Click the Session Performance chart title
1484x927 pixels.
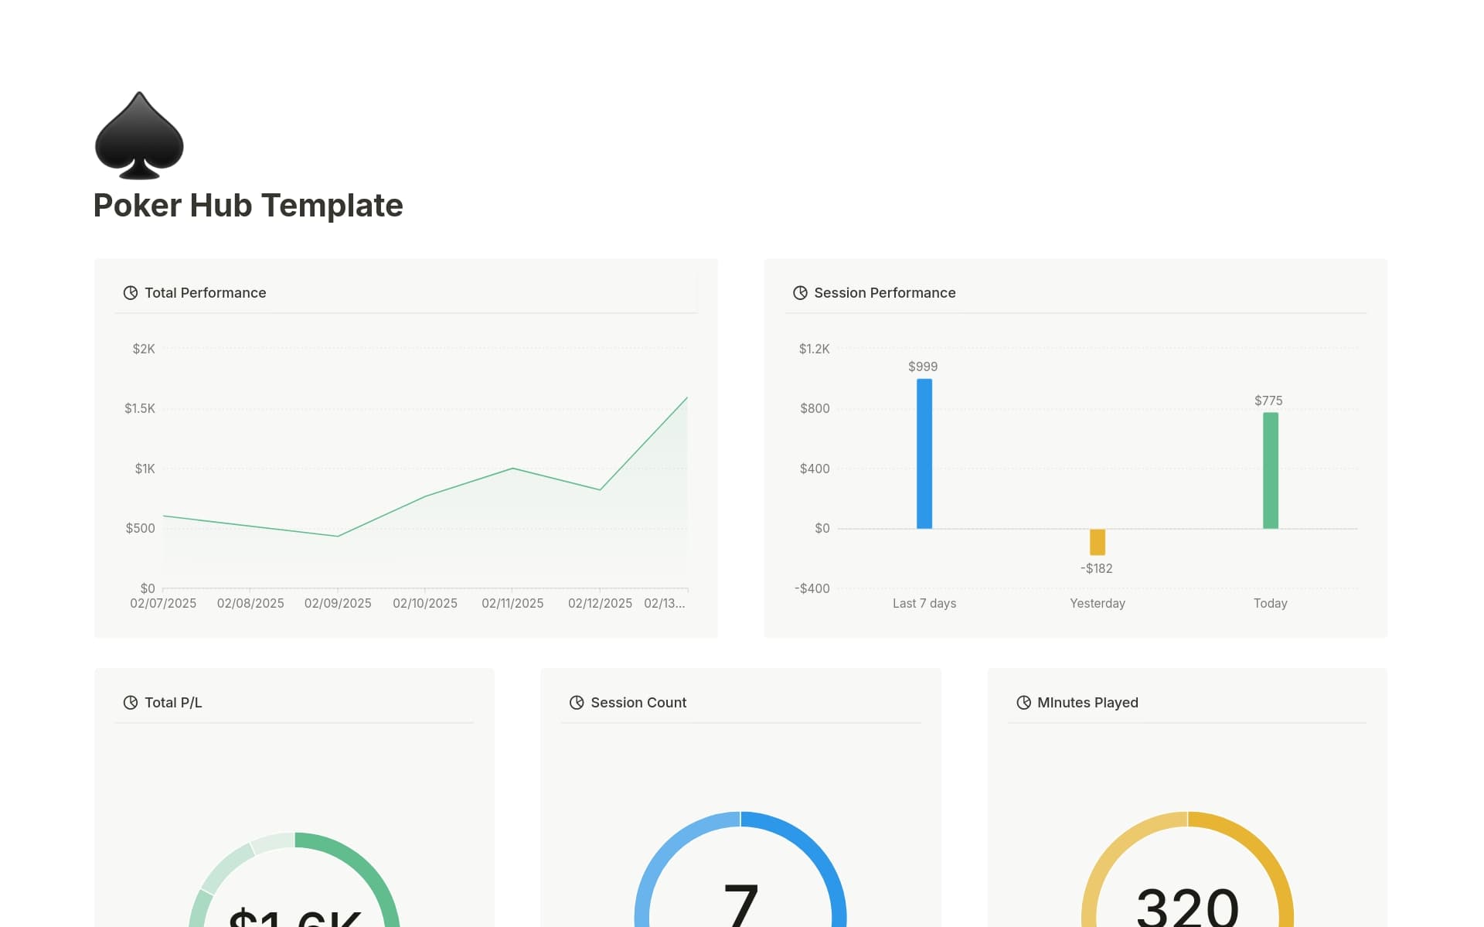884,292
